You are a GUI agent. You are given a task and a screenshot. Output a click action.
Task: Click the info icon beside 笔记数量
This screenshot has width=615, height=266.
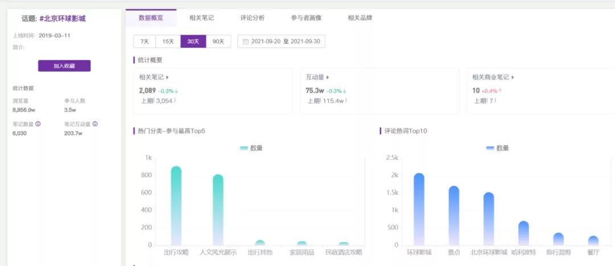(38, 124)
